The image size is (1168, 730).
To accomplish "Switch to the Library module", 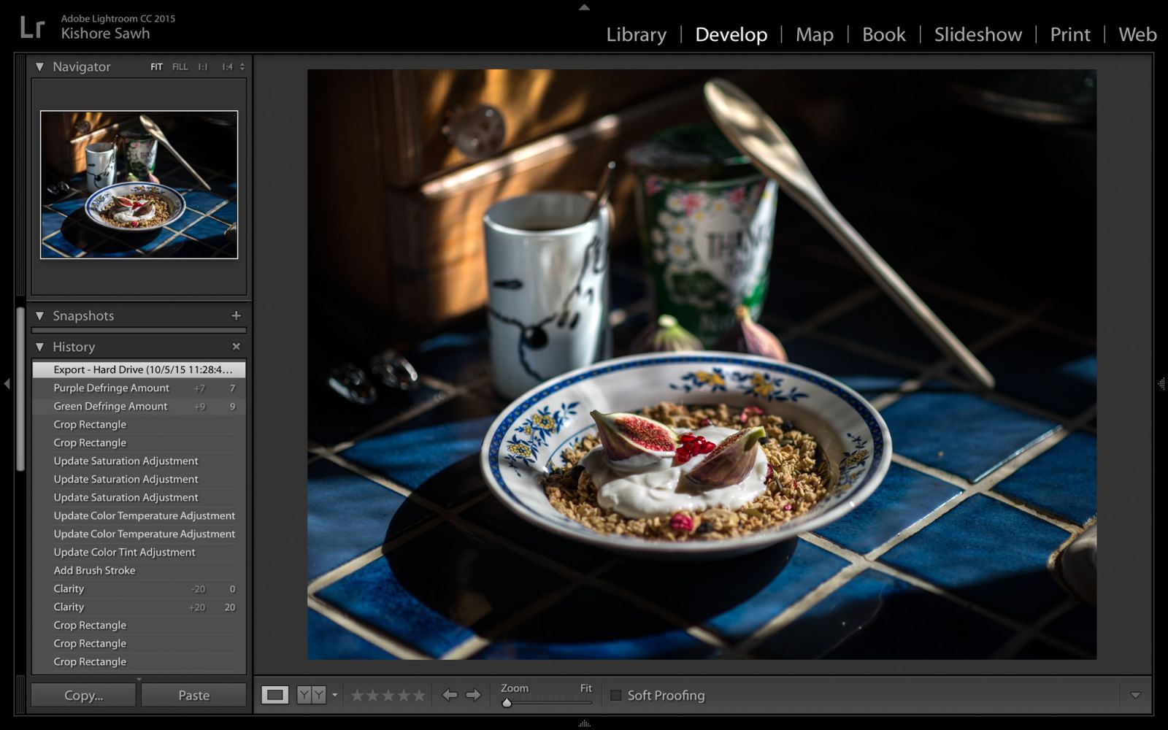I will [x=635, y=34].
